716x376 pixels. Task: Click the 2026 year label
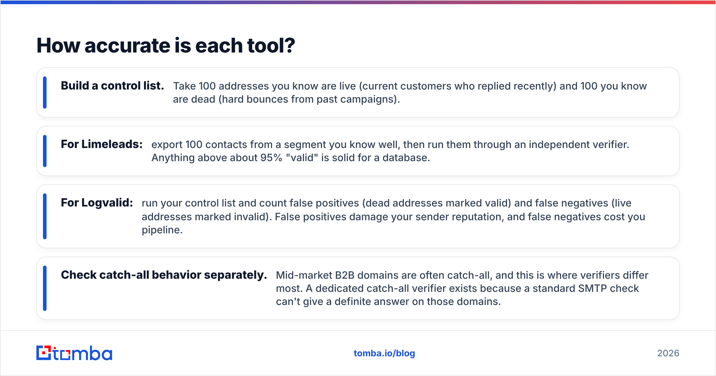668,353
